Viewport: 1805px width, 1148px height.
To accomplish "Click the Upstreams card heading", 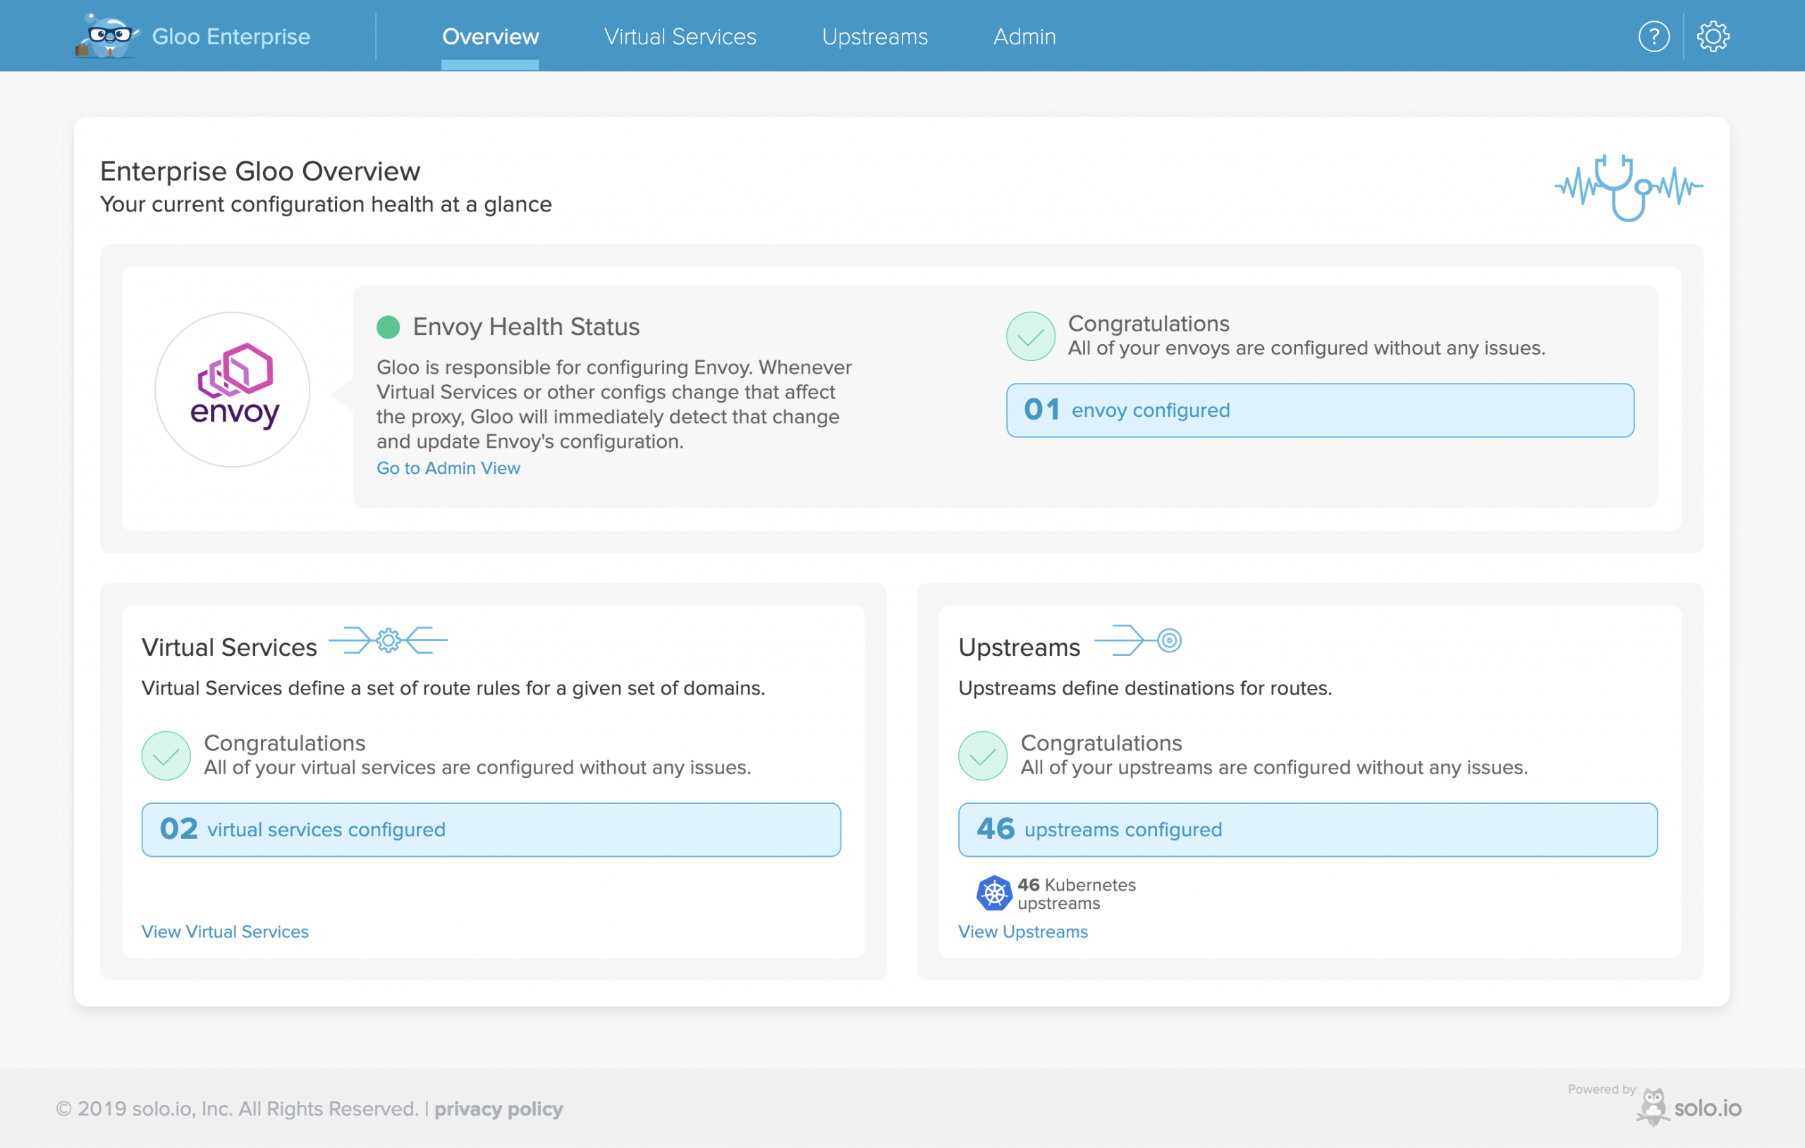I will click(x=1019, y=647).
